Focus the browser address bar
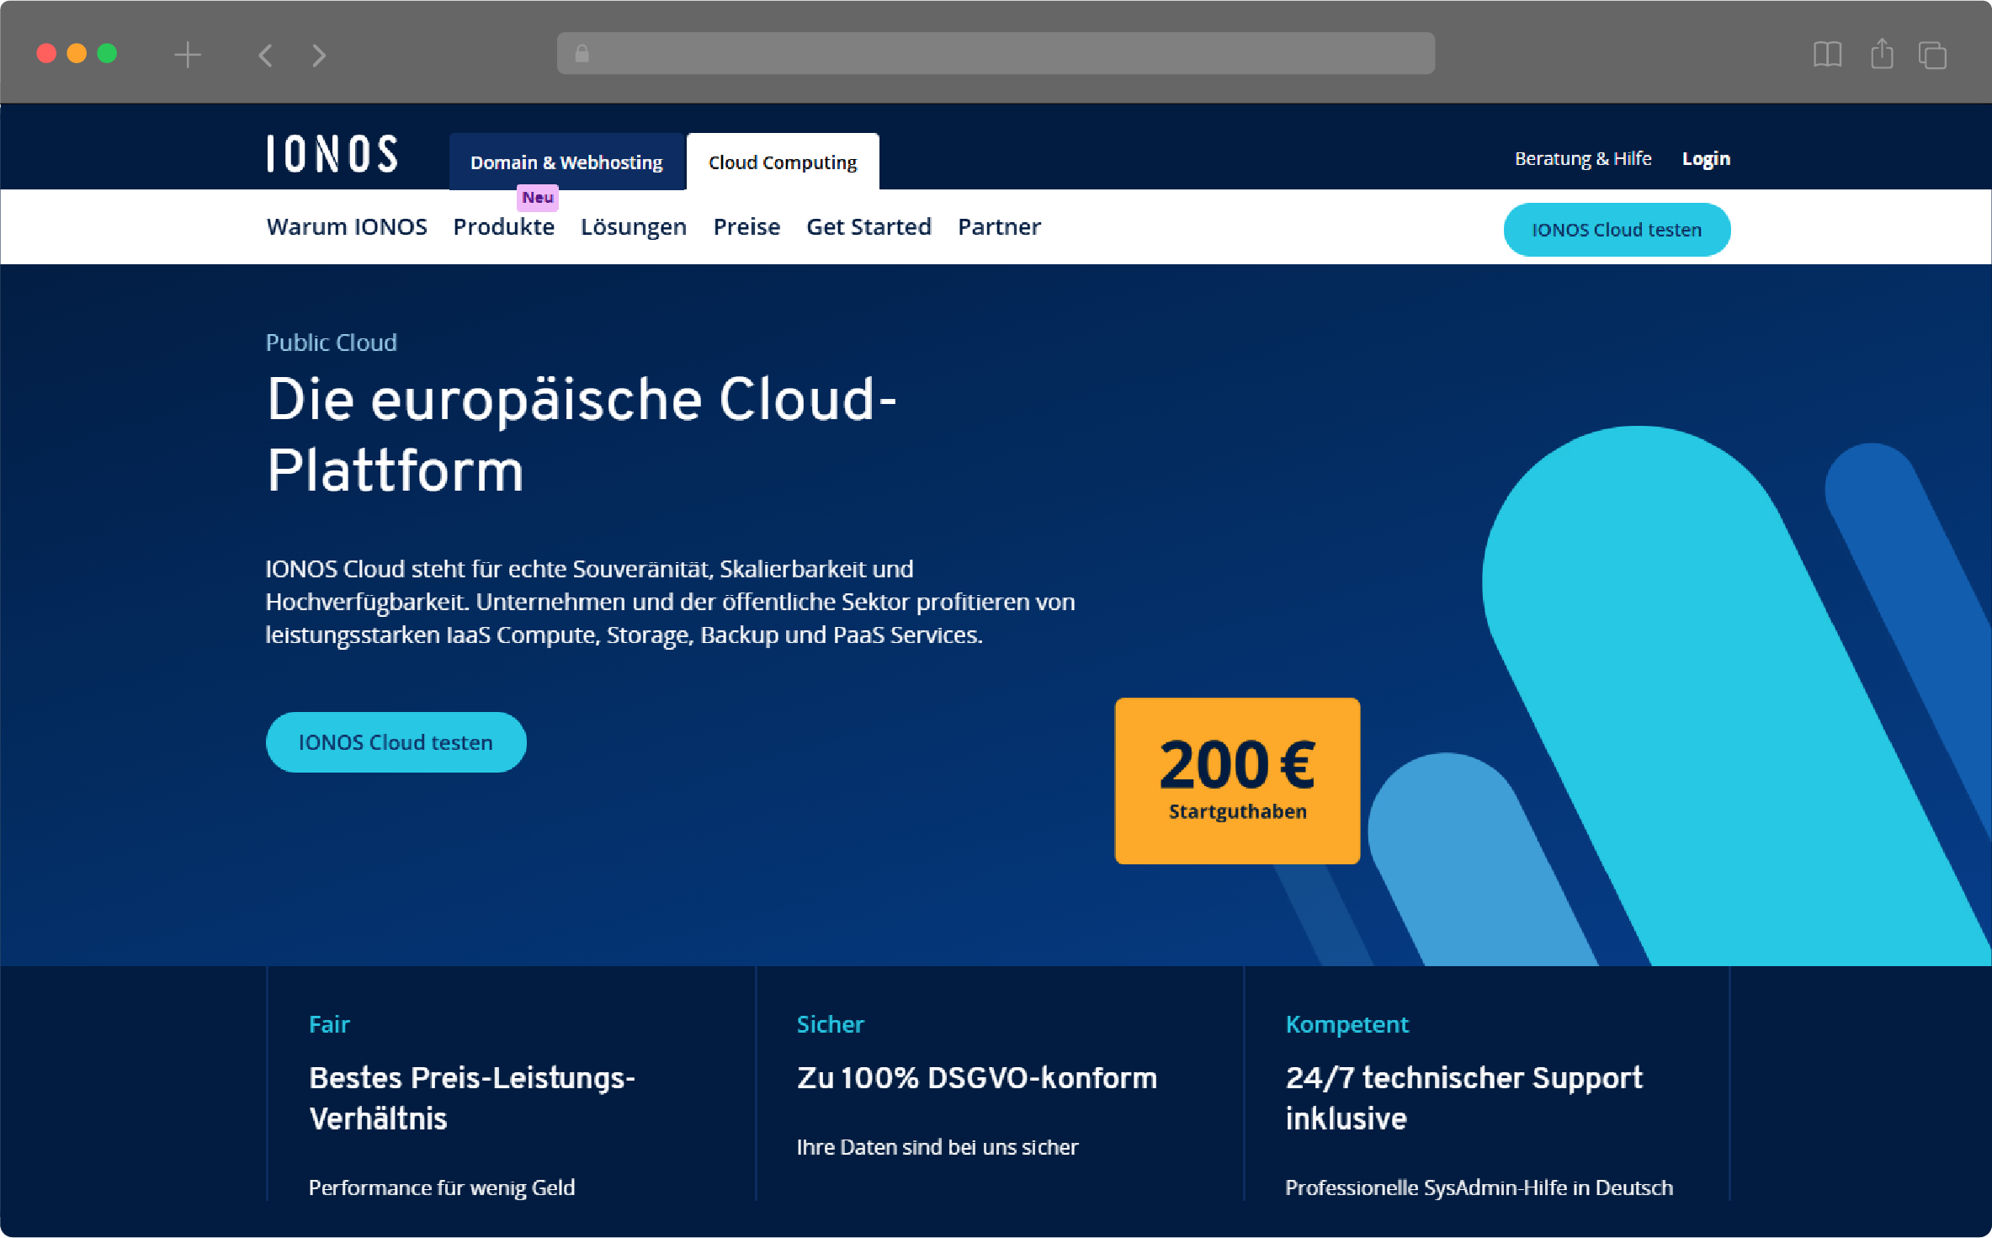The image size is (1992, 1238). (x=996, y=54)
